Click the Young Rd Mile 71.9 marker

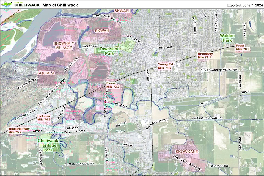tap(165, 66)
